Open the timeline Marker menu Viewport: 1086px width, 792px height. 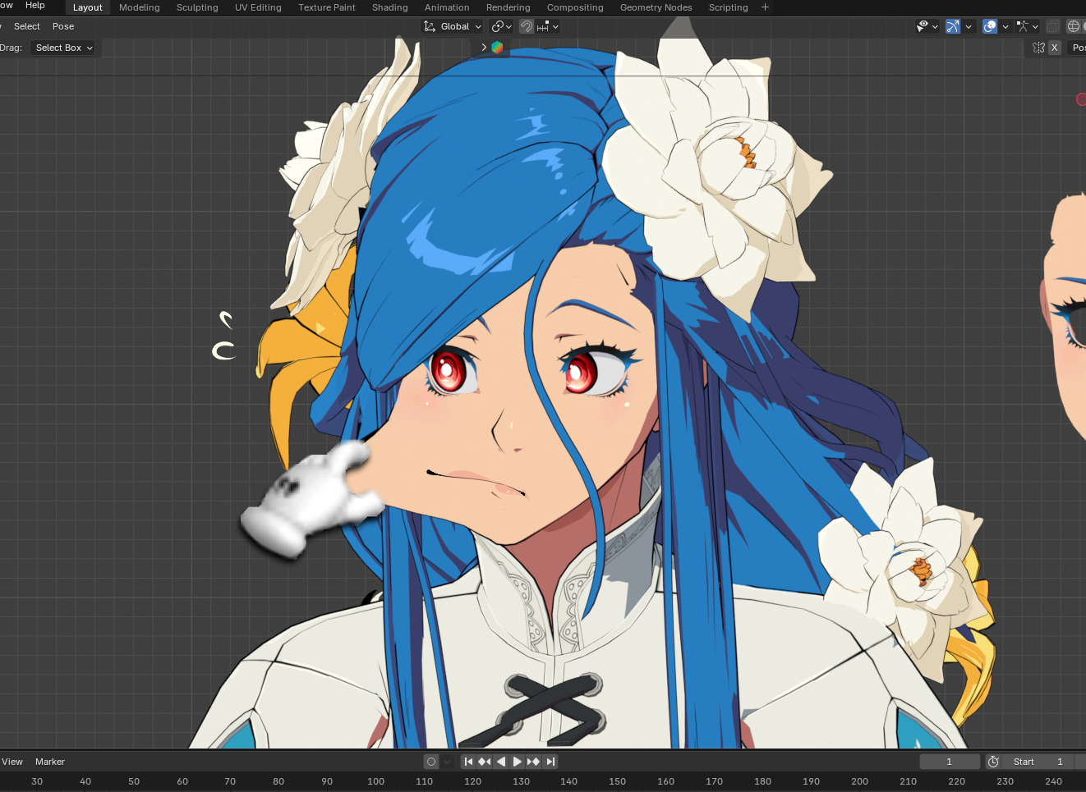point(50,762)
